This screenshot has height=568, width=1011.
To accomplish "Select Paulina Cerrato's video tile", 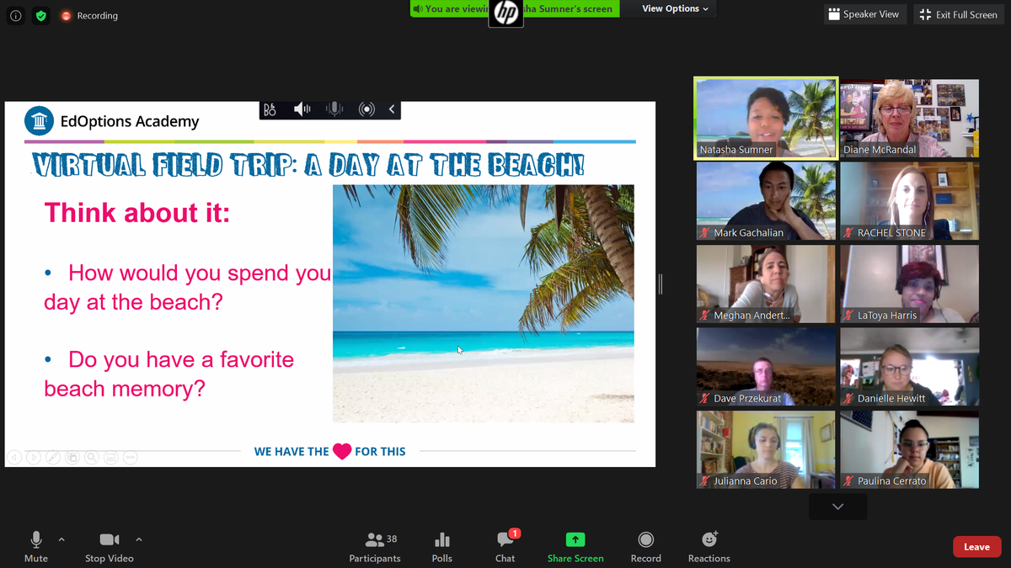I will pos(910,449).
